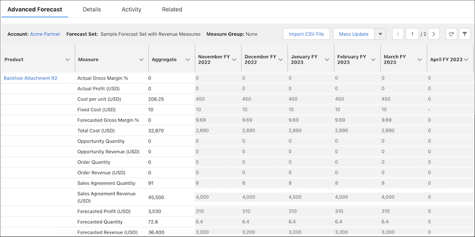Viewport: 475px width, 237px height.
Task: Open the Backhoe Attachment R2 product link
Action: [x=30, y=78]
